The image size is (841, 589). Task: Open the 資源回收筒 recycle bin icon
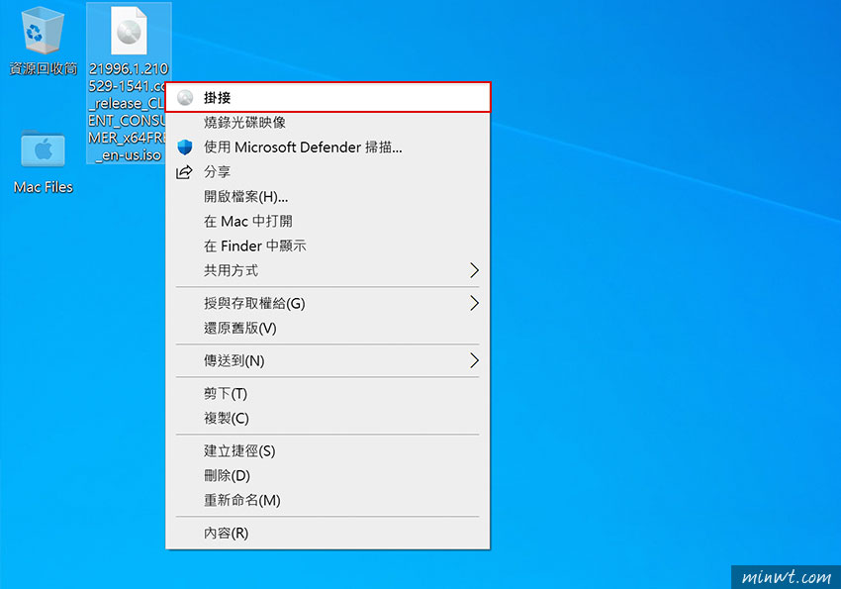tap(43, 31)
